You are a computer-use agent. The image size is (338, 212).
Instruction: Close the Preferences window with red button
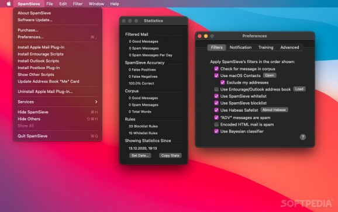[x=199, y=36]
